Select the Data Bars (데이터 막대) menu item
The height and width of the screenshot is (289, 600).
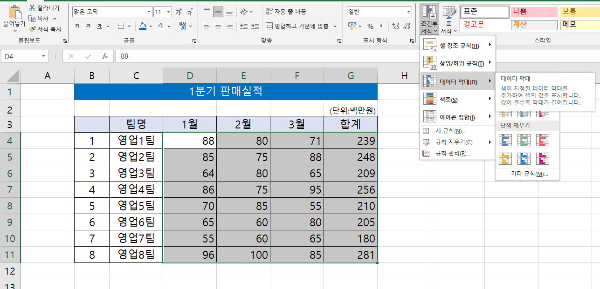458,82
